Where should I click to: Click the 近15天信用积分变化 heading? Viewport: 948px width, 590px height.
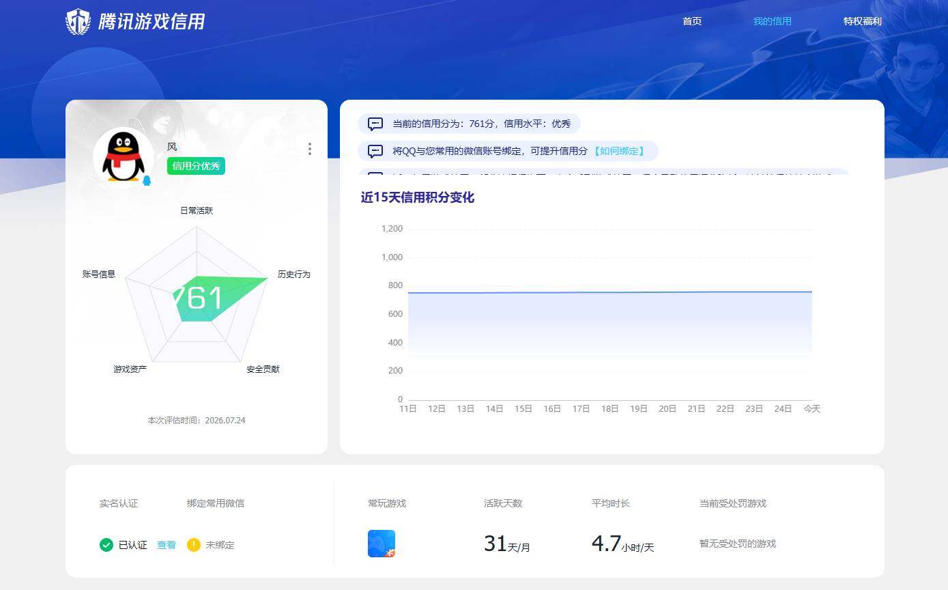418,197
